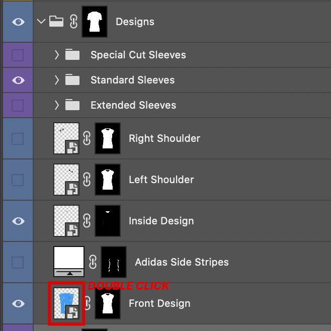Click the Extended Sleeves folder icon

point(73,105)
